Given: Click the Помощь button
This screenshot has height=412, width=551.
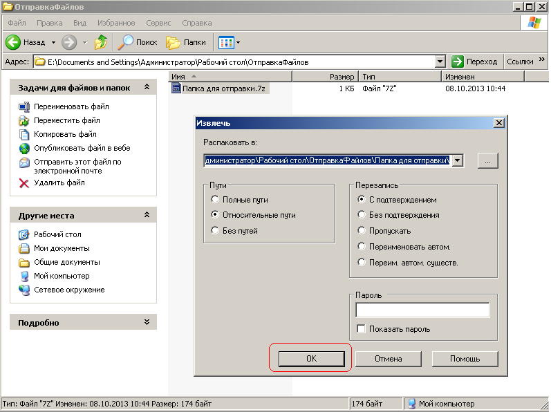Looking at the screenshot, I should [x=465, y=359].
